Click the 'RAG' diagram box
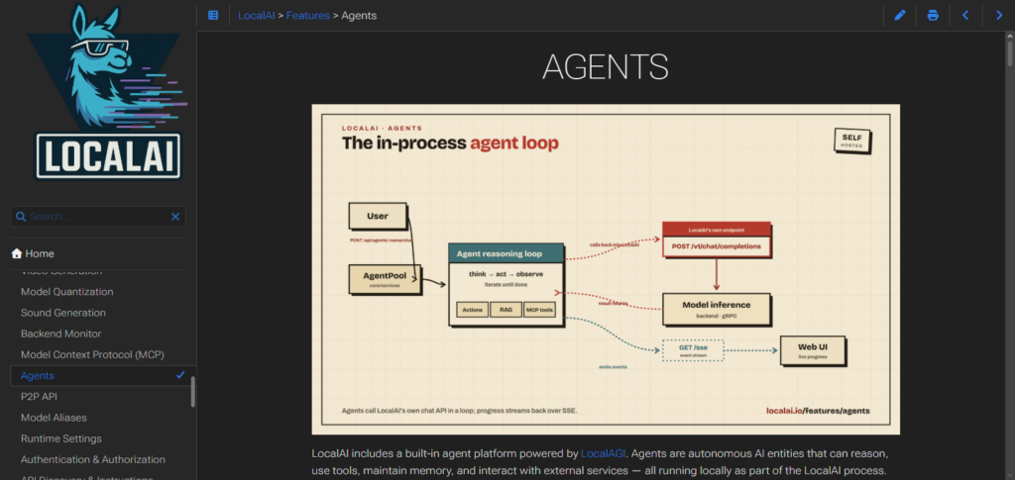This screenshot has width=1015, height=480. coord(506,310)
